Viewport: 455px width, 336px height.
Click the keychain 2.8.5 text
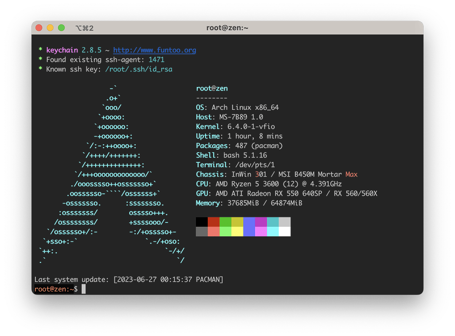tap(74, 50)
